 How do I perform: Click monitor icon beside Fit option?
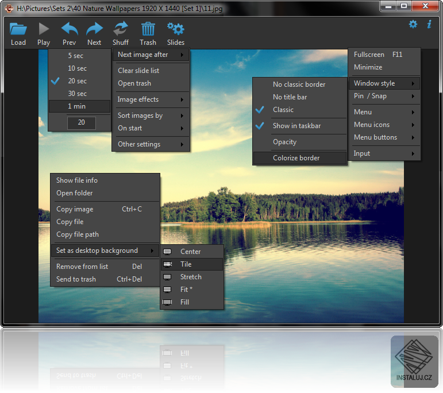167,290
